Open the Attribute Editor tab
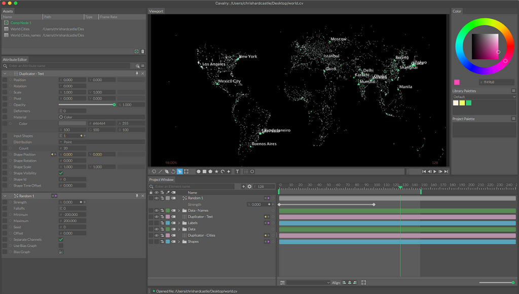 [x=15, y=60]
